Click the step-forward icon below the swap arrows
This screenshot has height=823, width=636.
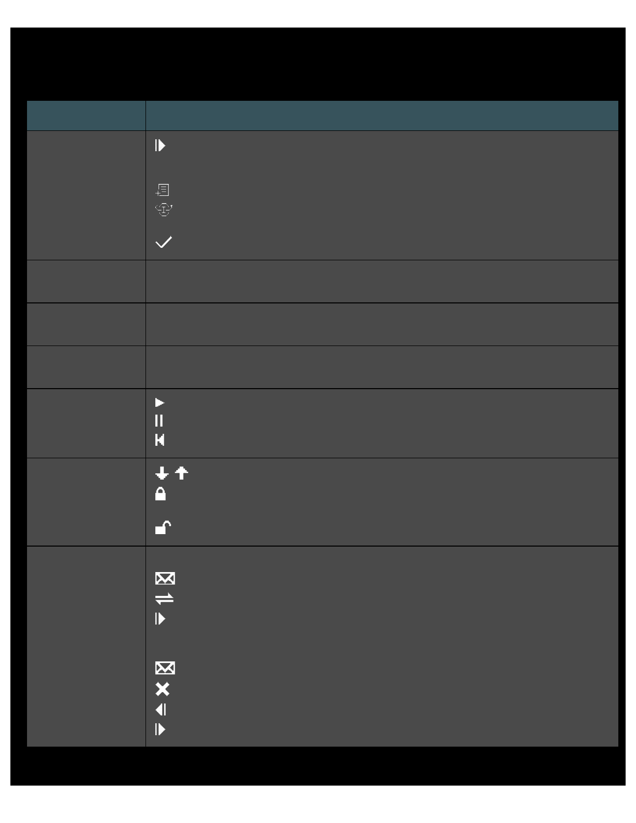pos(160,619)
